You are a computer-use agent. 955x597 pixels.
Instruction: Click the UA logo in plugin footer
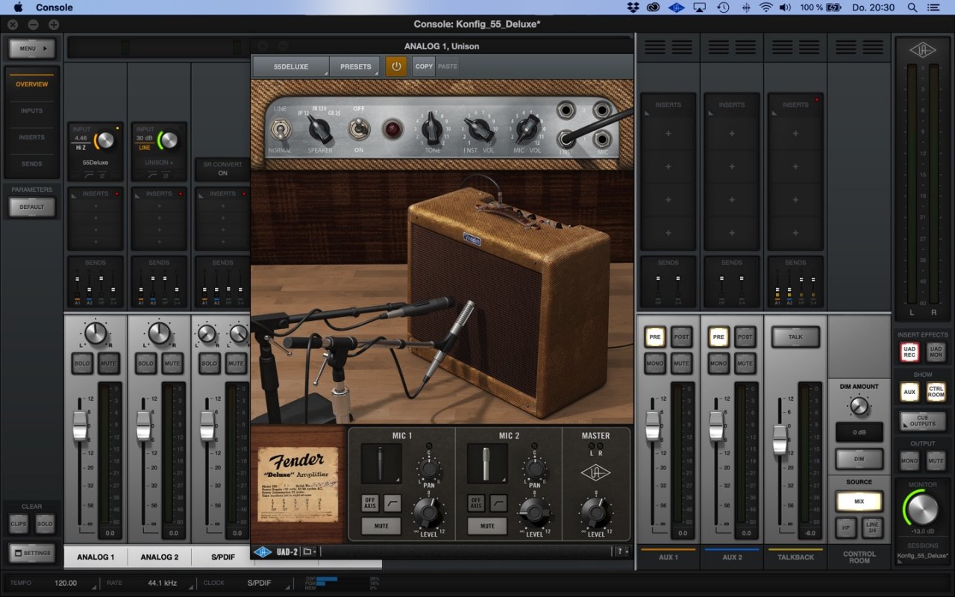[262, 551]
